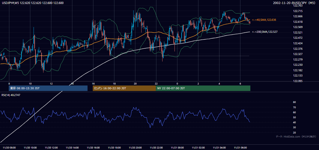Click the RSI(14) 40.2747 indicator label
Screen dimensions: 319x150
11,95
